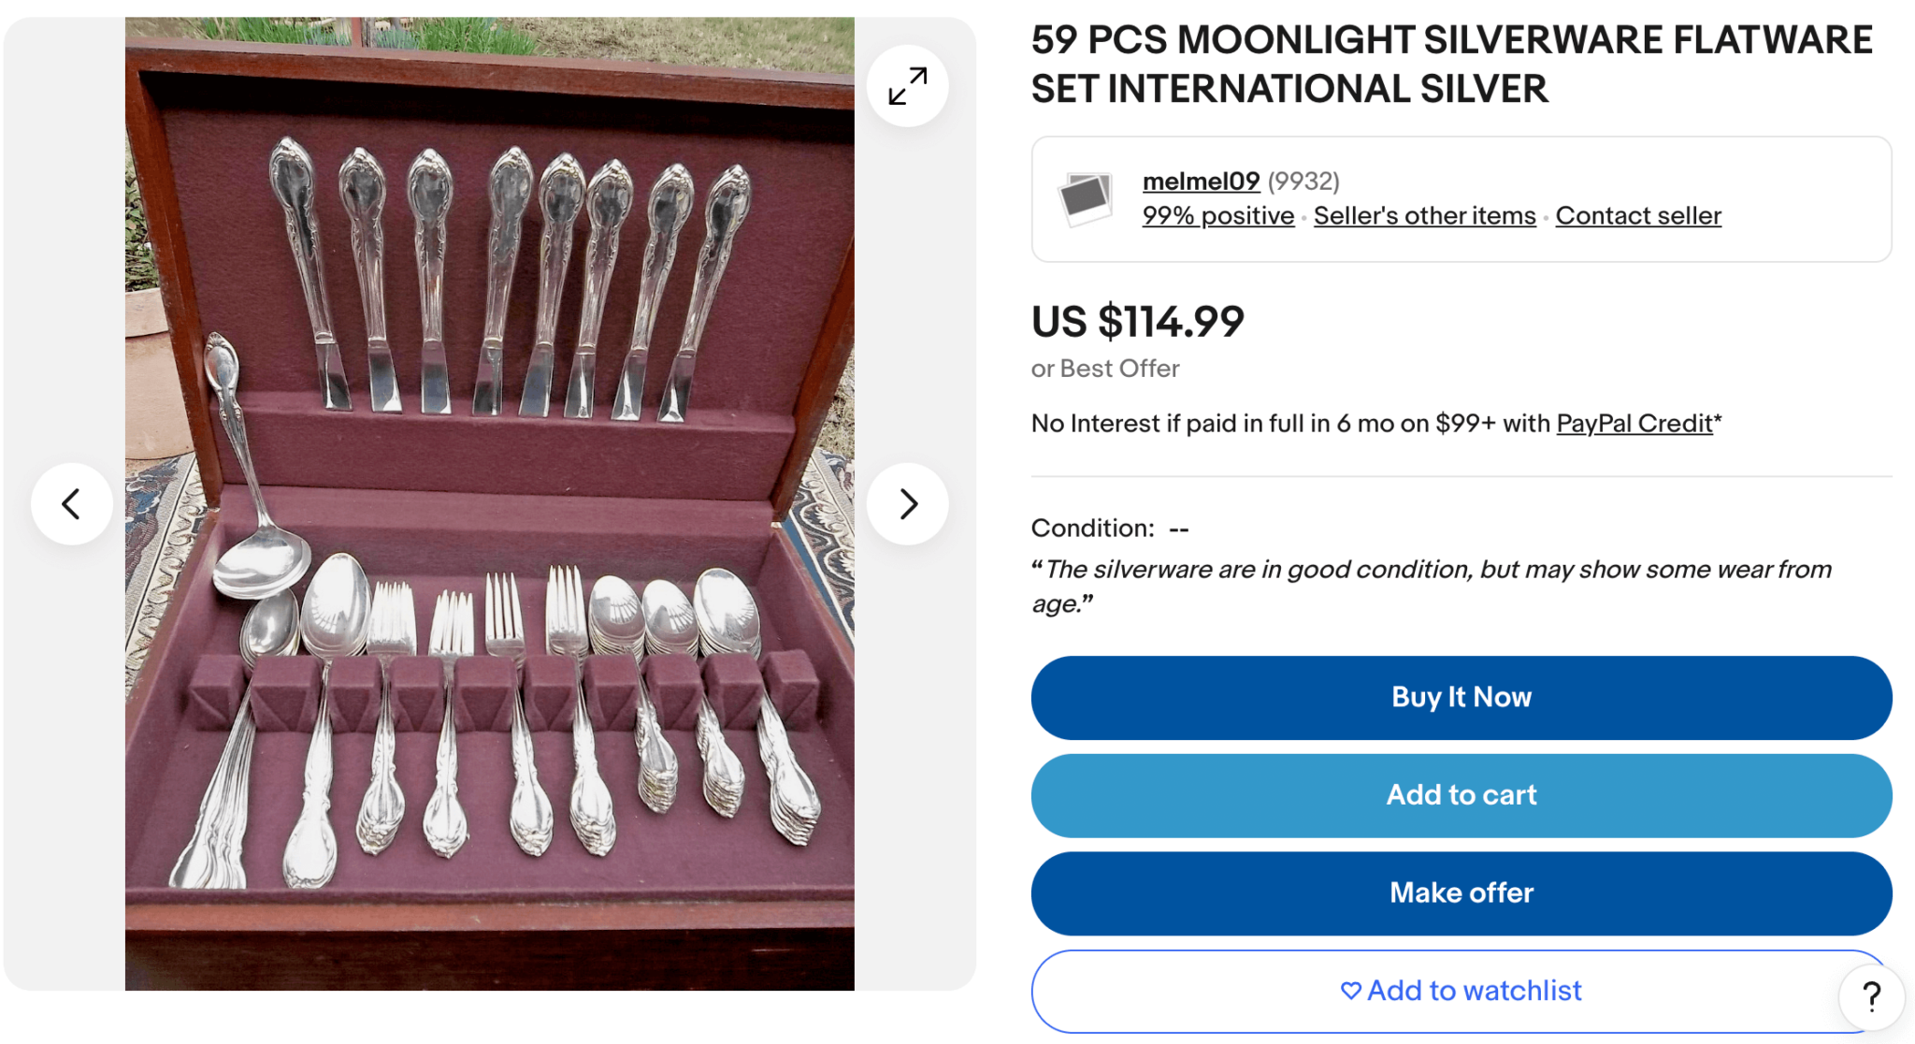Click the heart icon beside Add to watchlist
This screenshot has height=1044, width=1915.
(x=1350, y=990)
